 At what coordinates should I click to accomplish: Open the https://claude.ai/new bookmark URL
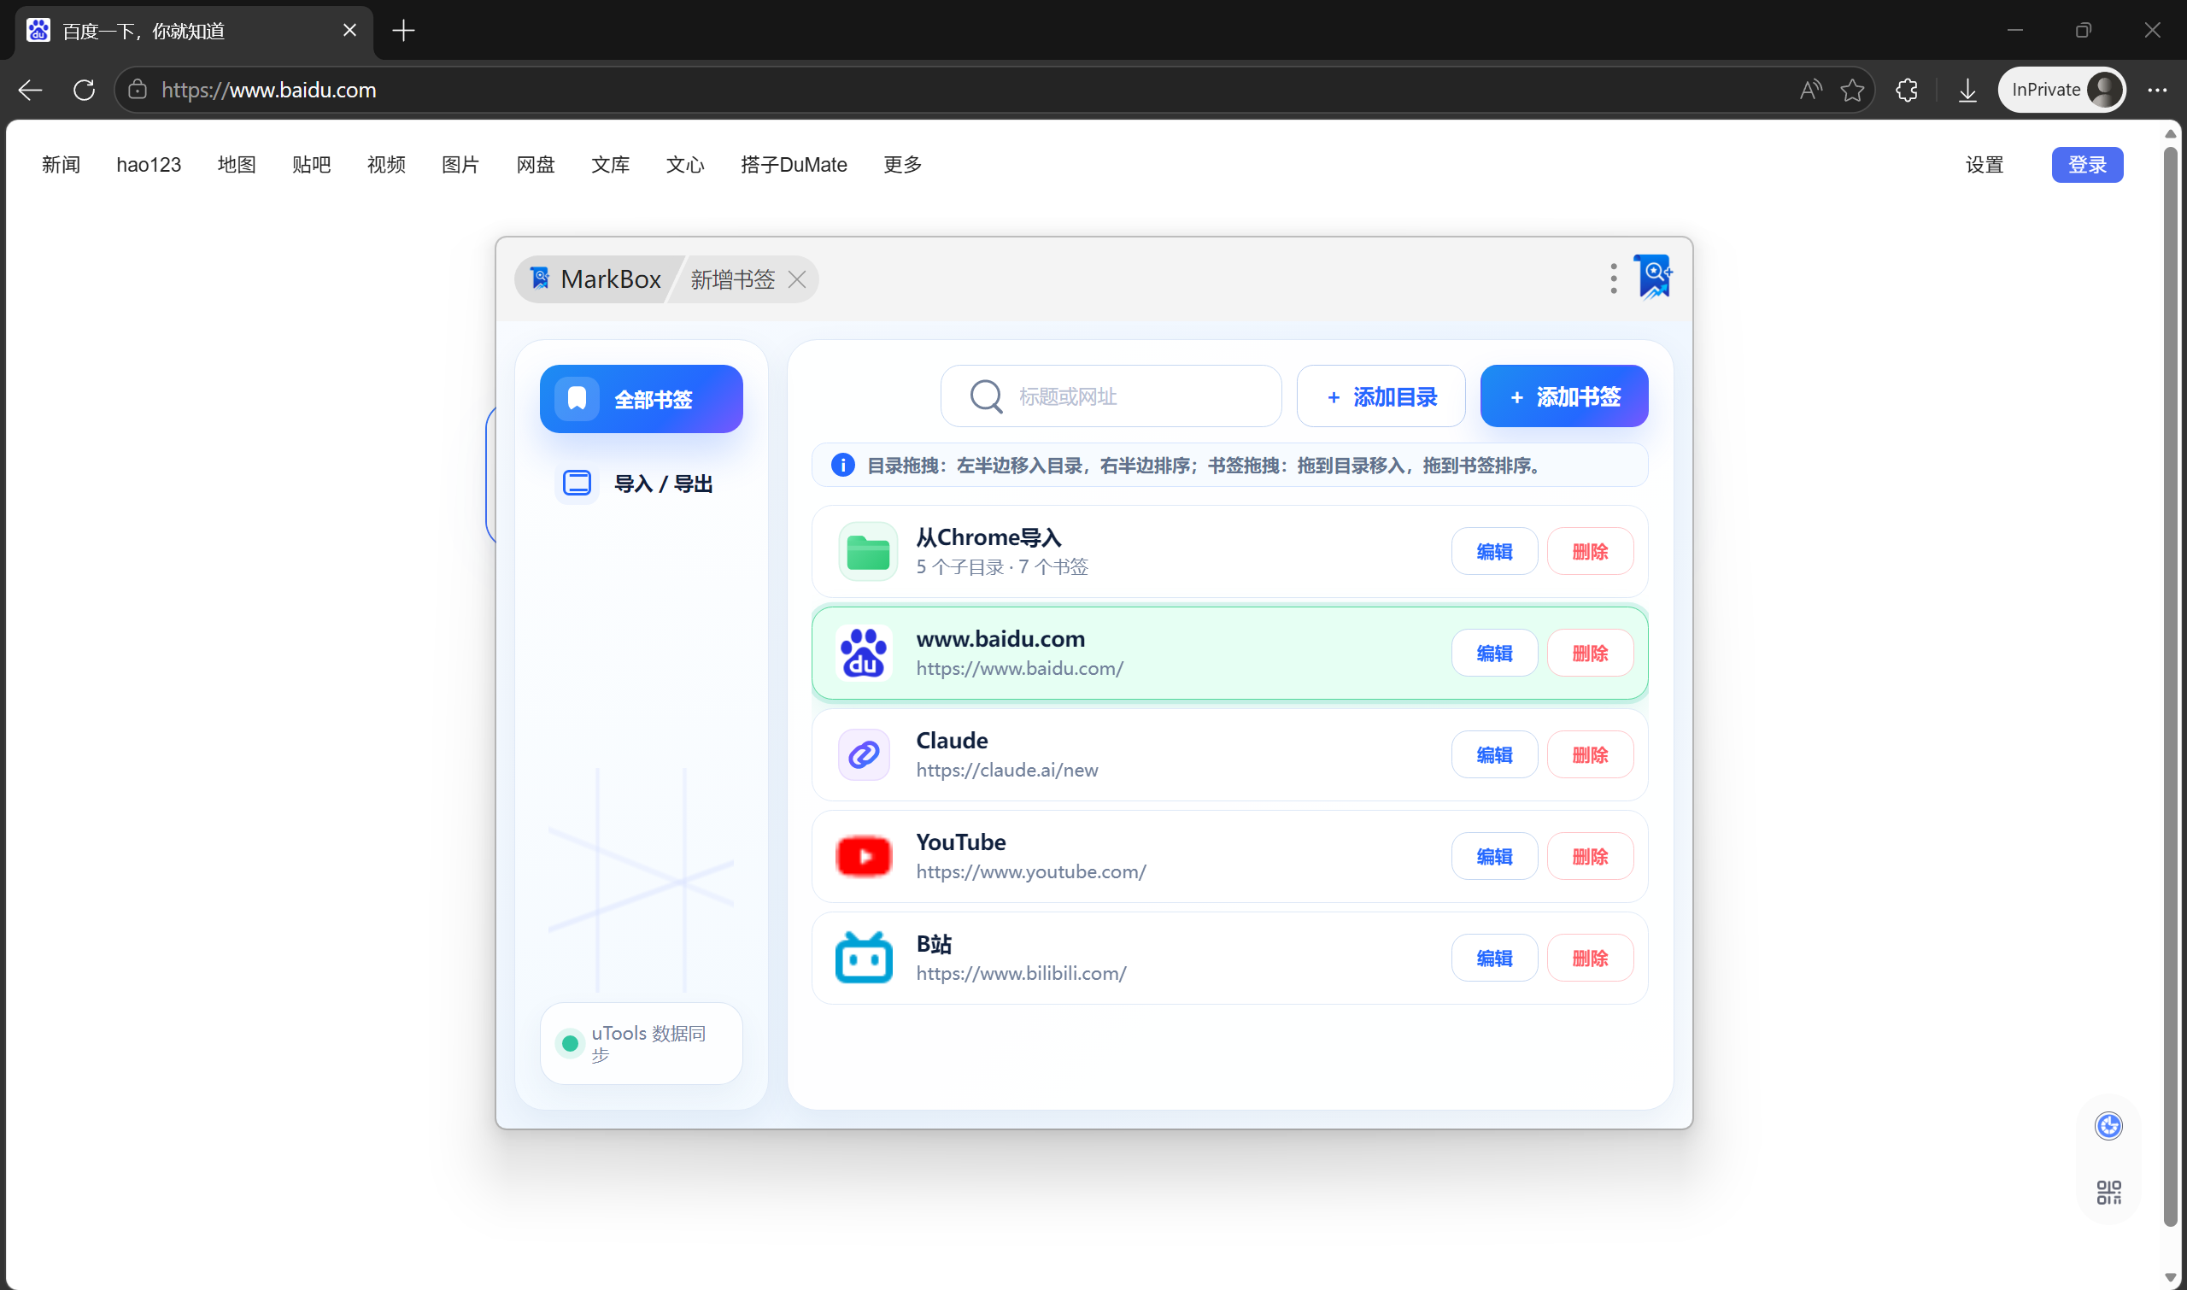coord(1006,771)
